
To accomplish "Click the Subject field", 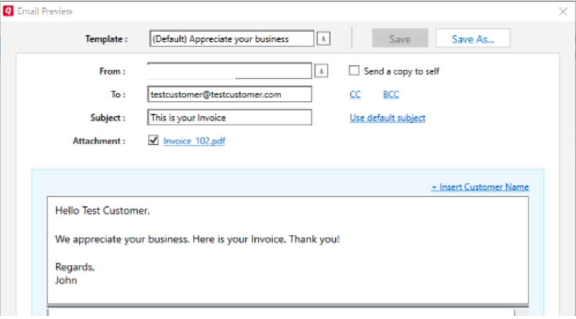I will coord(230,118).
